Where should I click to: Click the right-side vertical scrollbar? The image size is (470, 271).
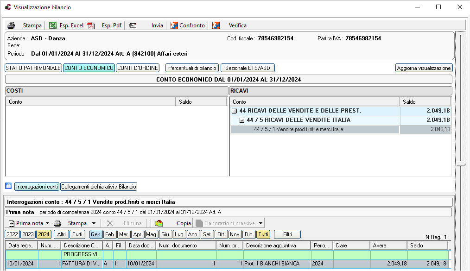pos(460,139)
